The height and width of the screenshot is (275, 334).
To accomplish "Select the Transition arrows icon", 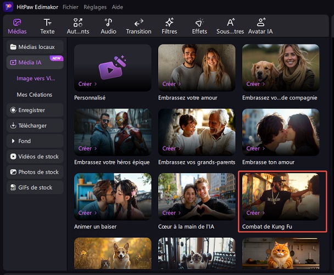I will (138, 23).
